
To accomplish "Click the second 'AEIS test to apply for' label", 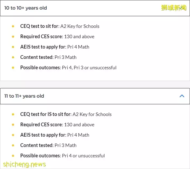I will (43, 135).
